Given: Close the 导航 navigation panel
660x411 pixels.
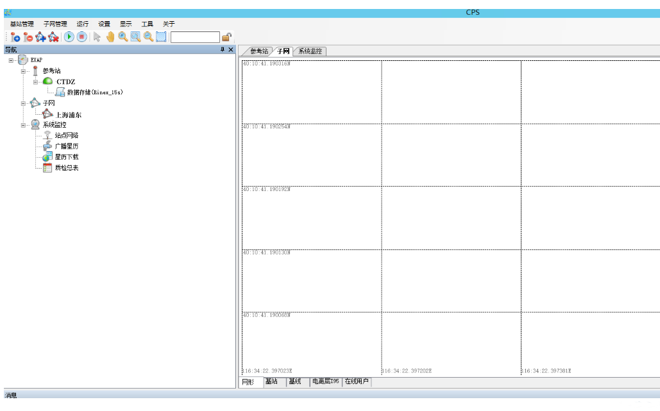Looking at the screenshot, I should 231,49.
